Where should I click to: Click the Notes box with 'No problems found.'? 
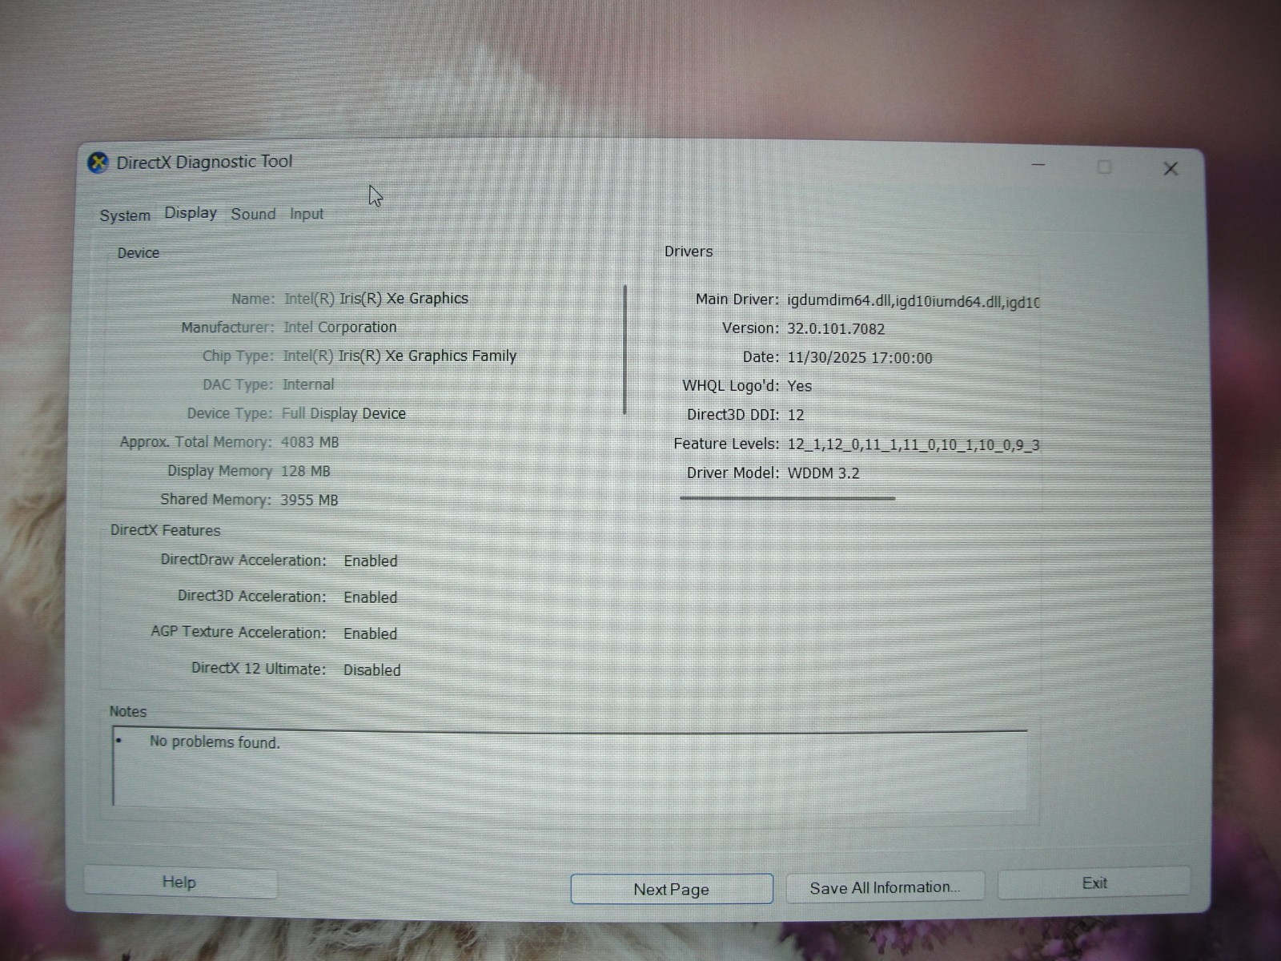point(569,768)
